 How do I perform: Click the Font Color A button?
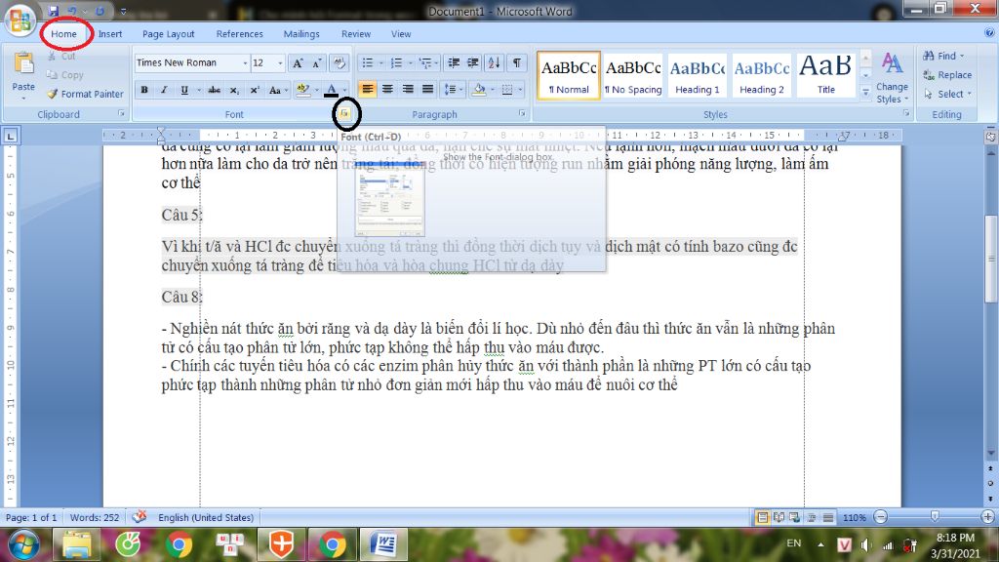click(332, 90)
